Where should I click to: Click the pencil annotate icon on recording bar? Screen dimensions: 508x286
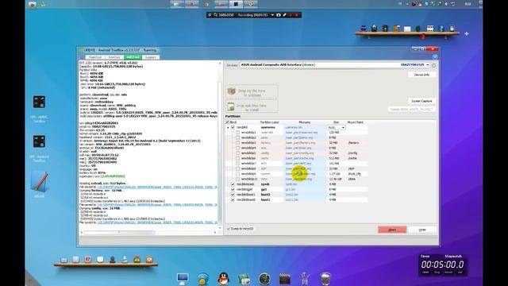click(284, 15)
